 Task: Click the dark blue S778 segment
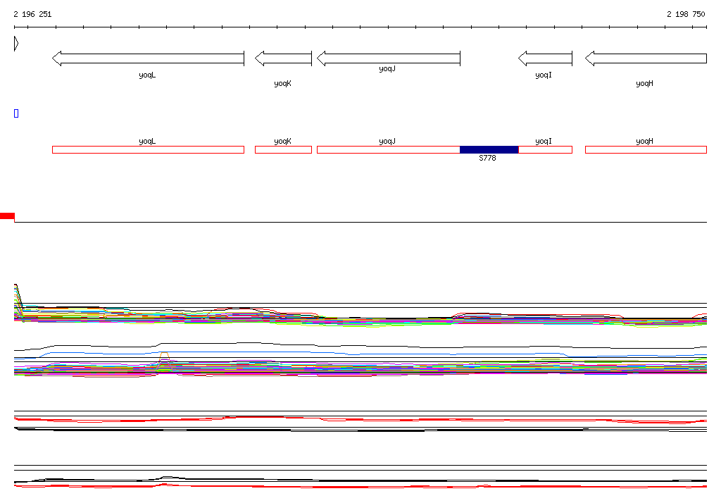pyautogui.click(x=489, y=149)
